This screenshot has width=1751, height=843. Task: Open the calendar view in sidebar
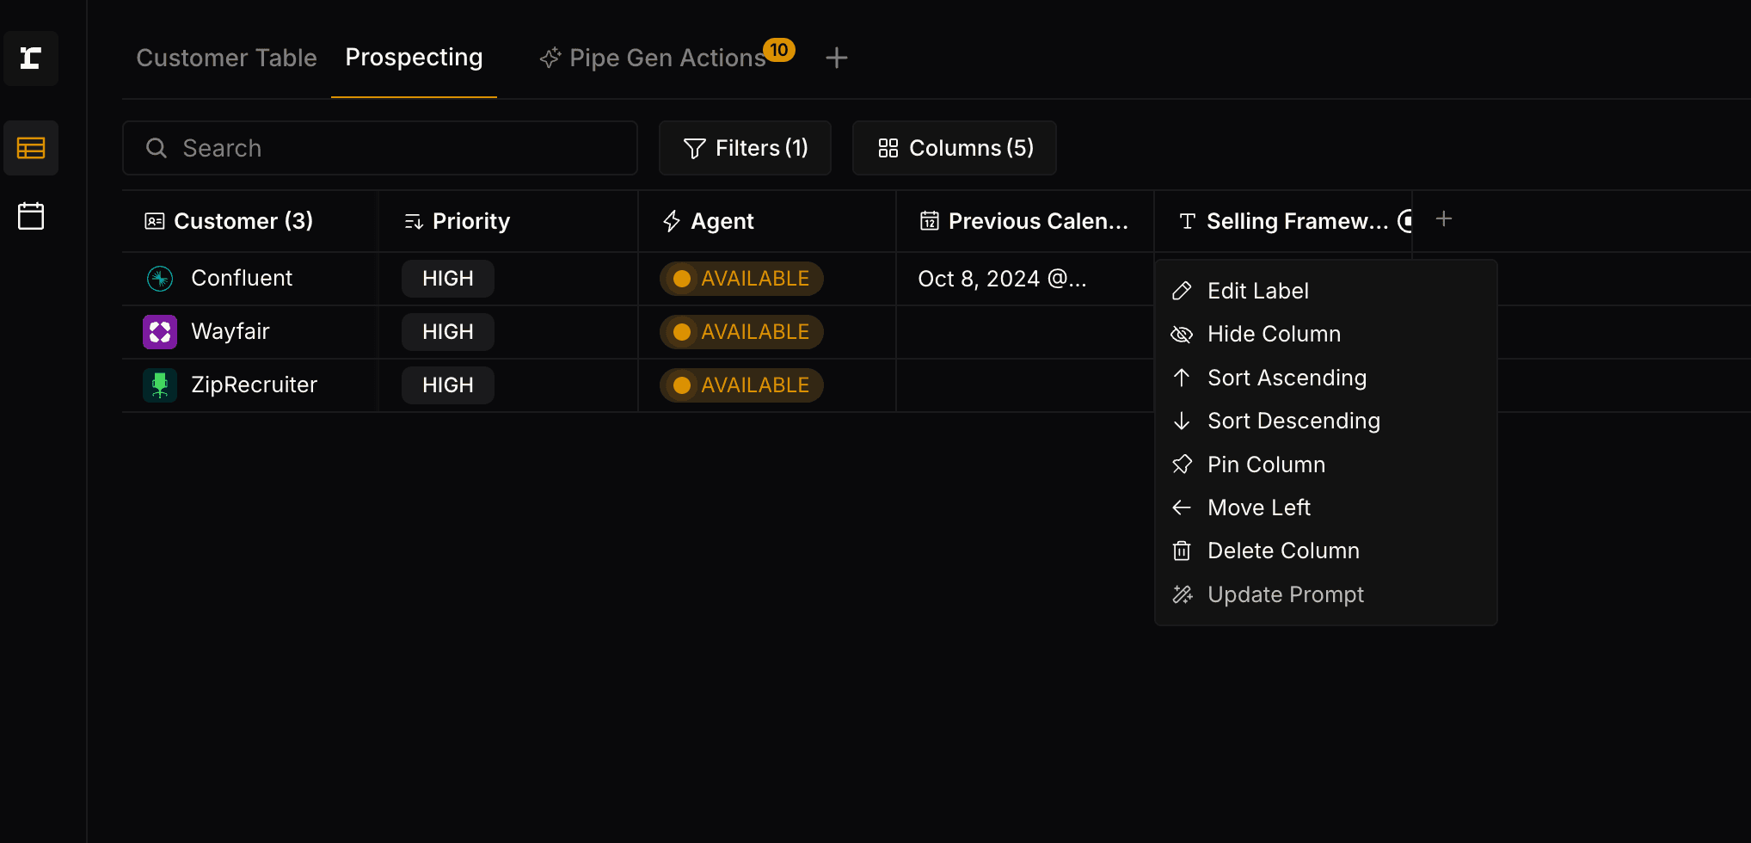(x=31, y=216)
